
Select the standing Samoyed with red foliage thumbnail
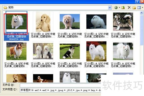click(x=96, y=51)
